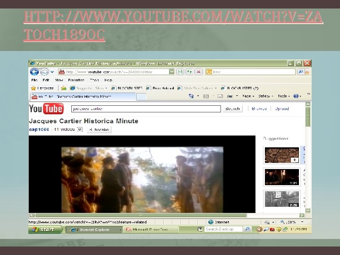Open the slide's YouTube hyperlink title

173,25
